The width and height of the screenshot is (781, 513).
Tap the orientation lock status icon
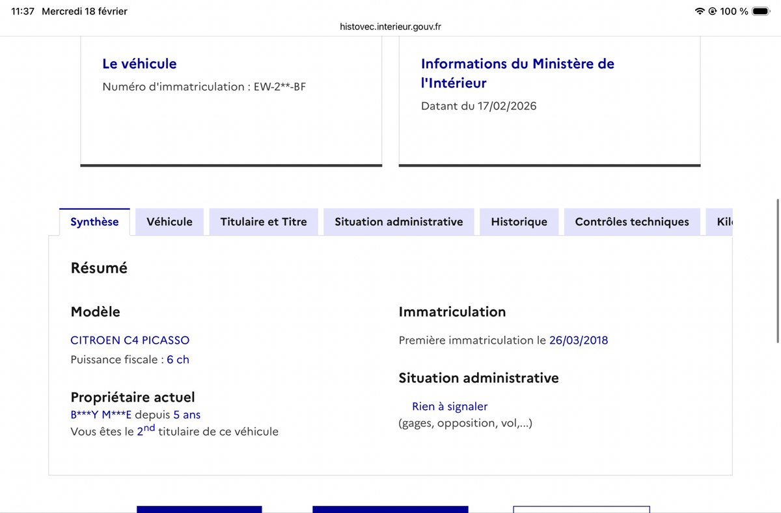[712, 11]
